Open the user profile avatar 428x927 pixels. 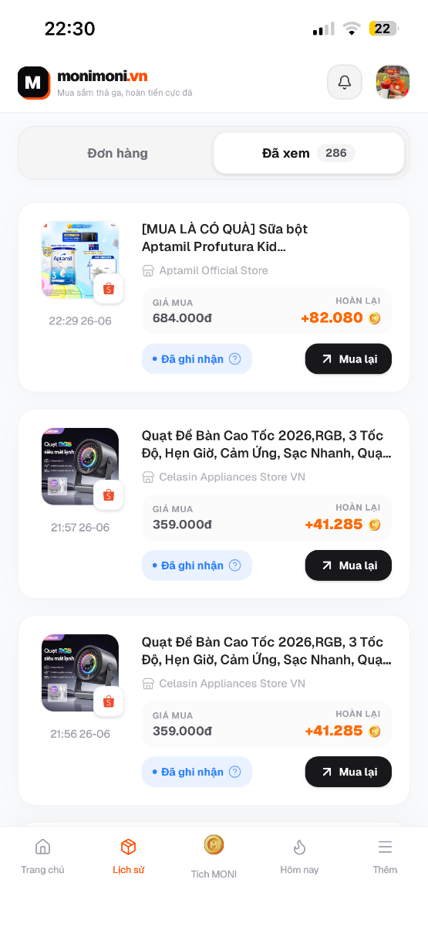point(393,82)
